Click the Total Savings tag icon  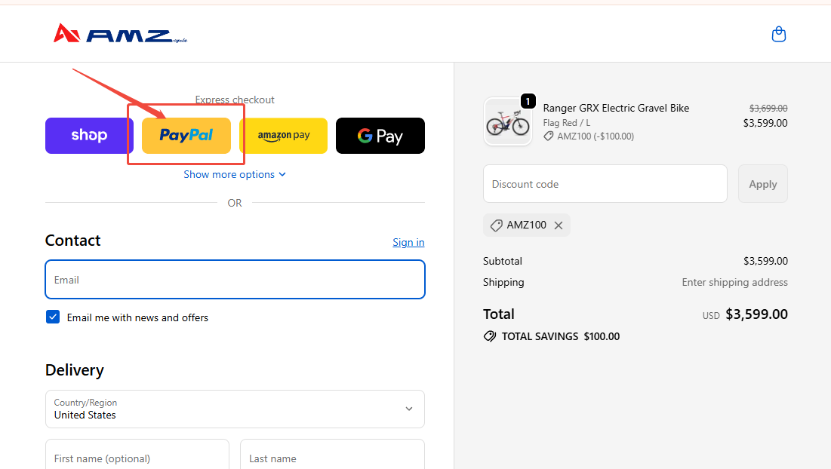pyautogui.click(x=490, y=336)
